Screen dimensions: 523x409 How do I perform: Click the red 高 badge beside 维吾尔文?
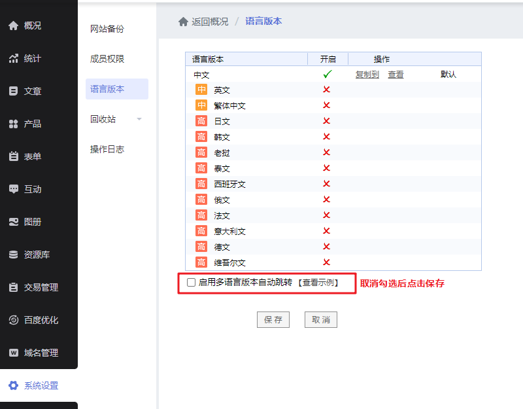pyautogui.click(x=201, y=262)
